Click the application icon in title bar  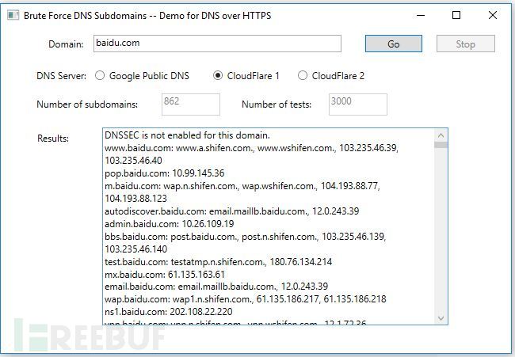pos(13,15)
